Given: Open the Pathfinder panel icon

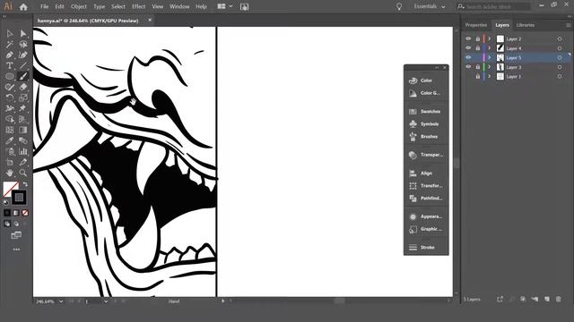Looking at the screenshot, I should [x=413, y=199].
